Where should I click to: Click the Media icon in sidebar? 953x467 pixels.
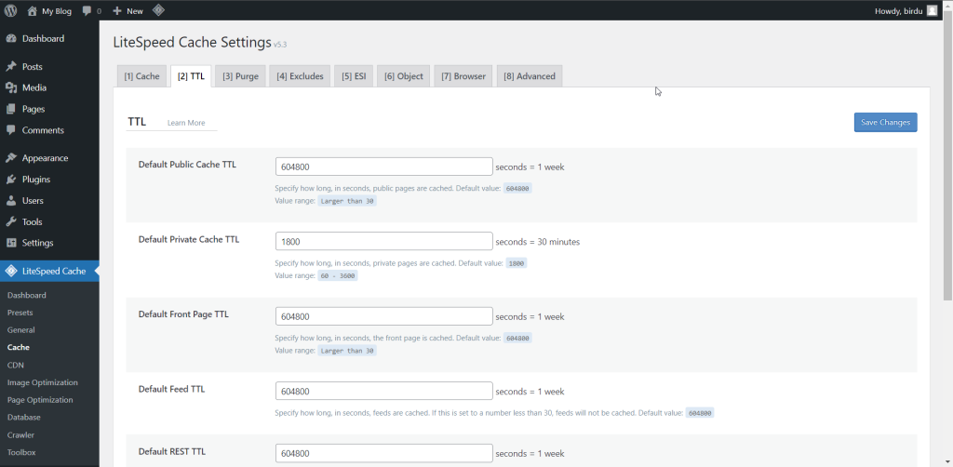pyautogui.click(x=11, y=88)
